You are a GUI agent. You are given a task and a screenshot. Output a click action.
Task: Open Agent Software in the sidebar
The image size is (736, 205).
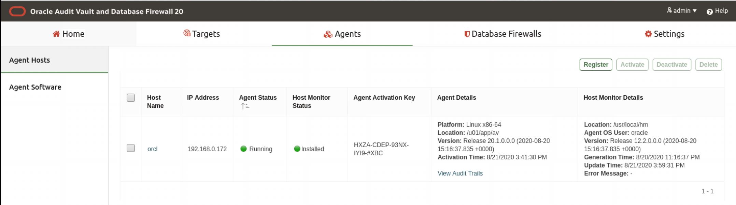coord(35,87)
